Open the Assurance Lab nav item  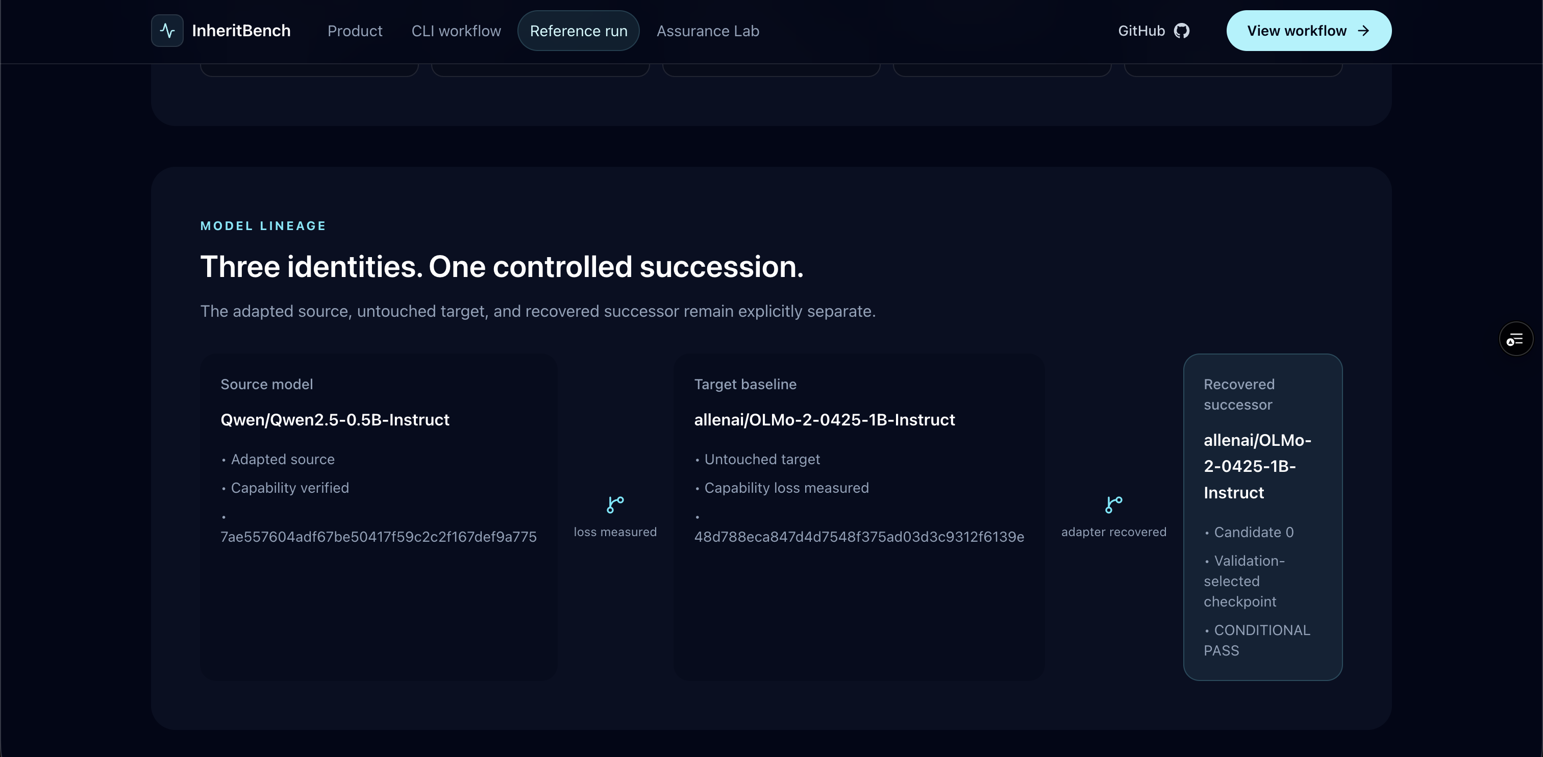click(x=707, y=31)
